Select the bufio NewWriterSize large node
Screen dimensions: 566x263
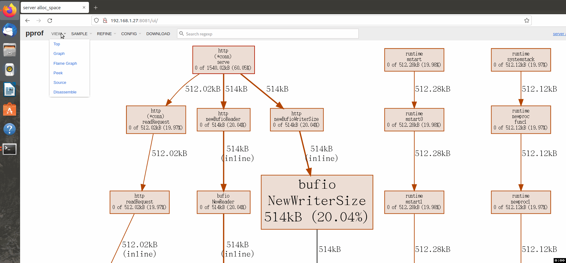317,202
